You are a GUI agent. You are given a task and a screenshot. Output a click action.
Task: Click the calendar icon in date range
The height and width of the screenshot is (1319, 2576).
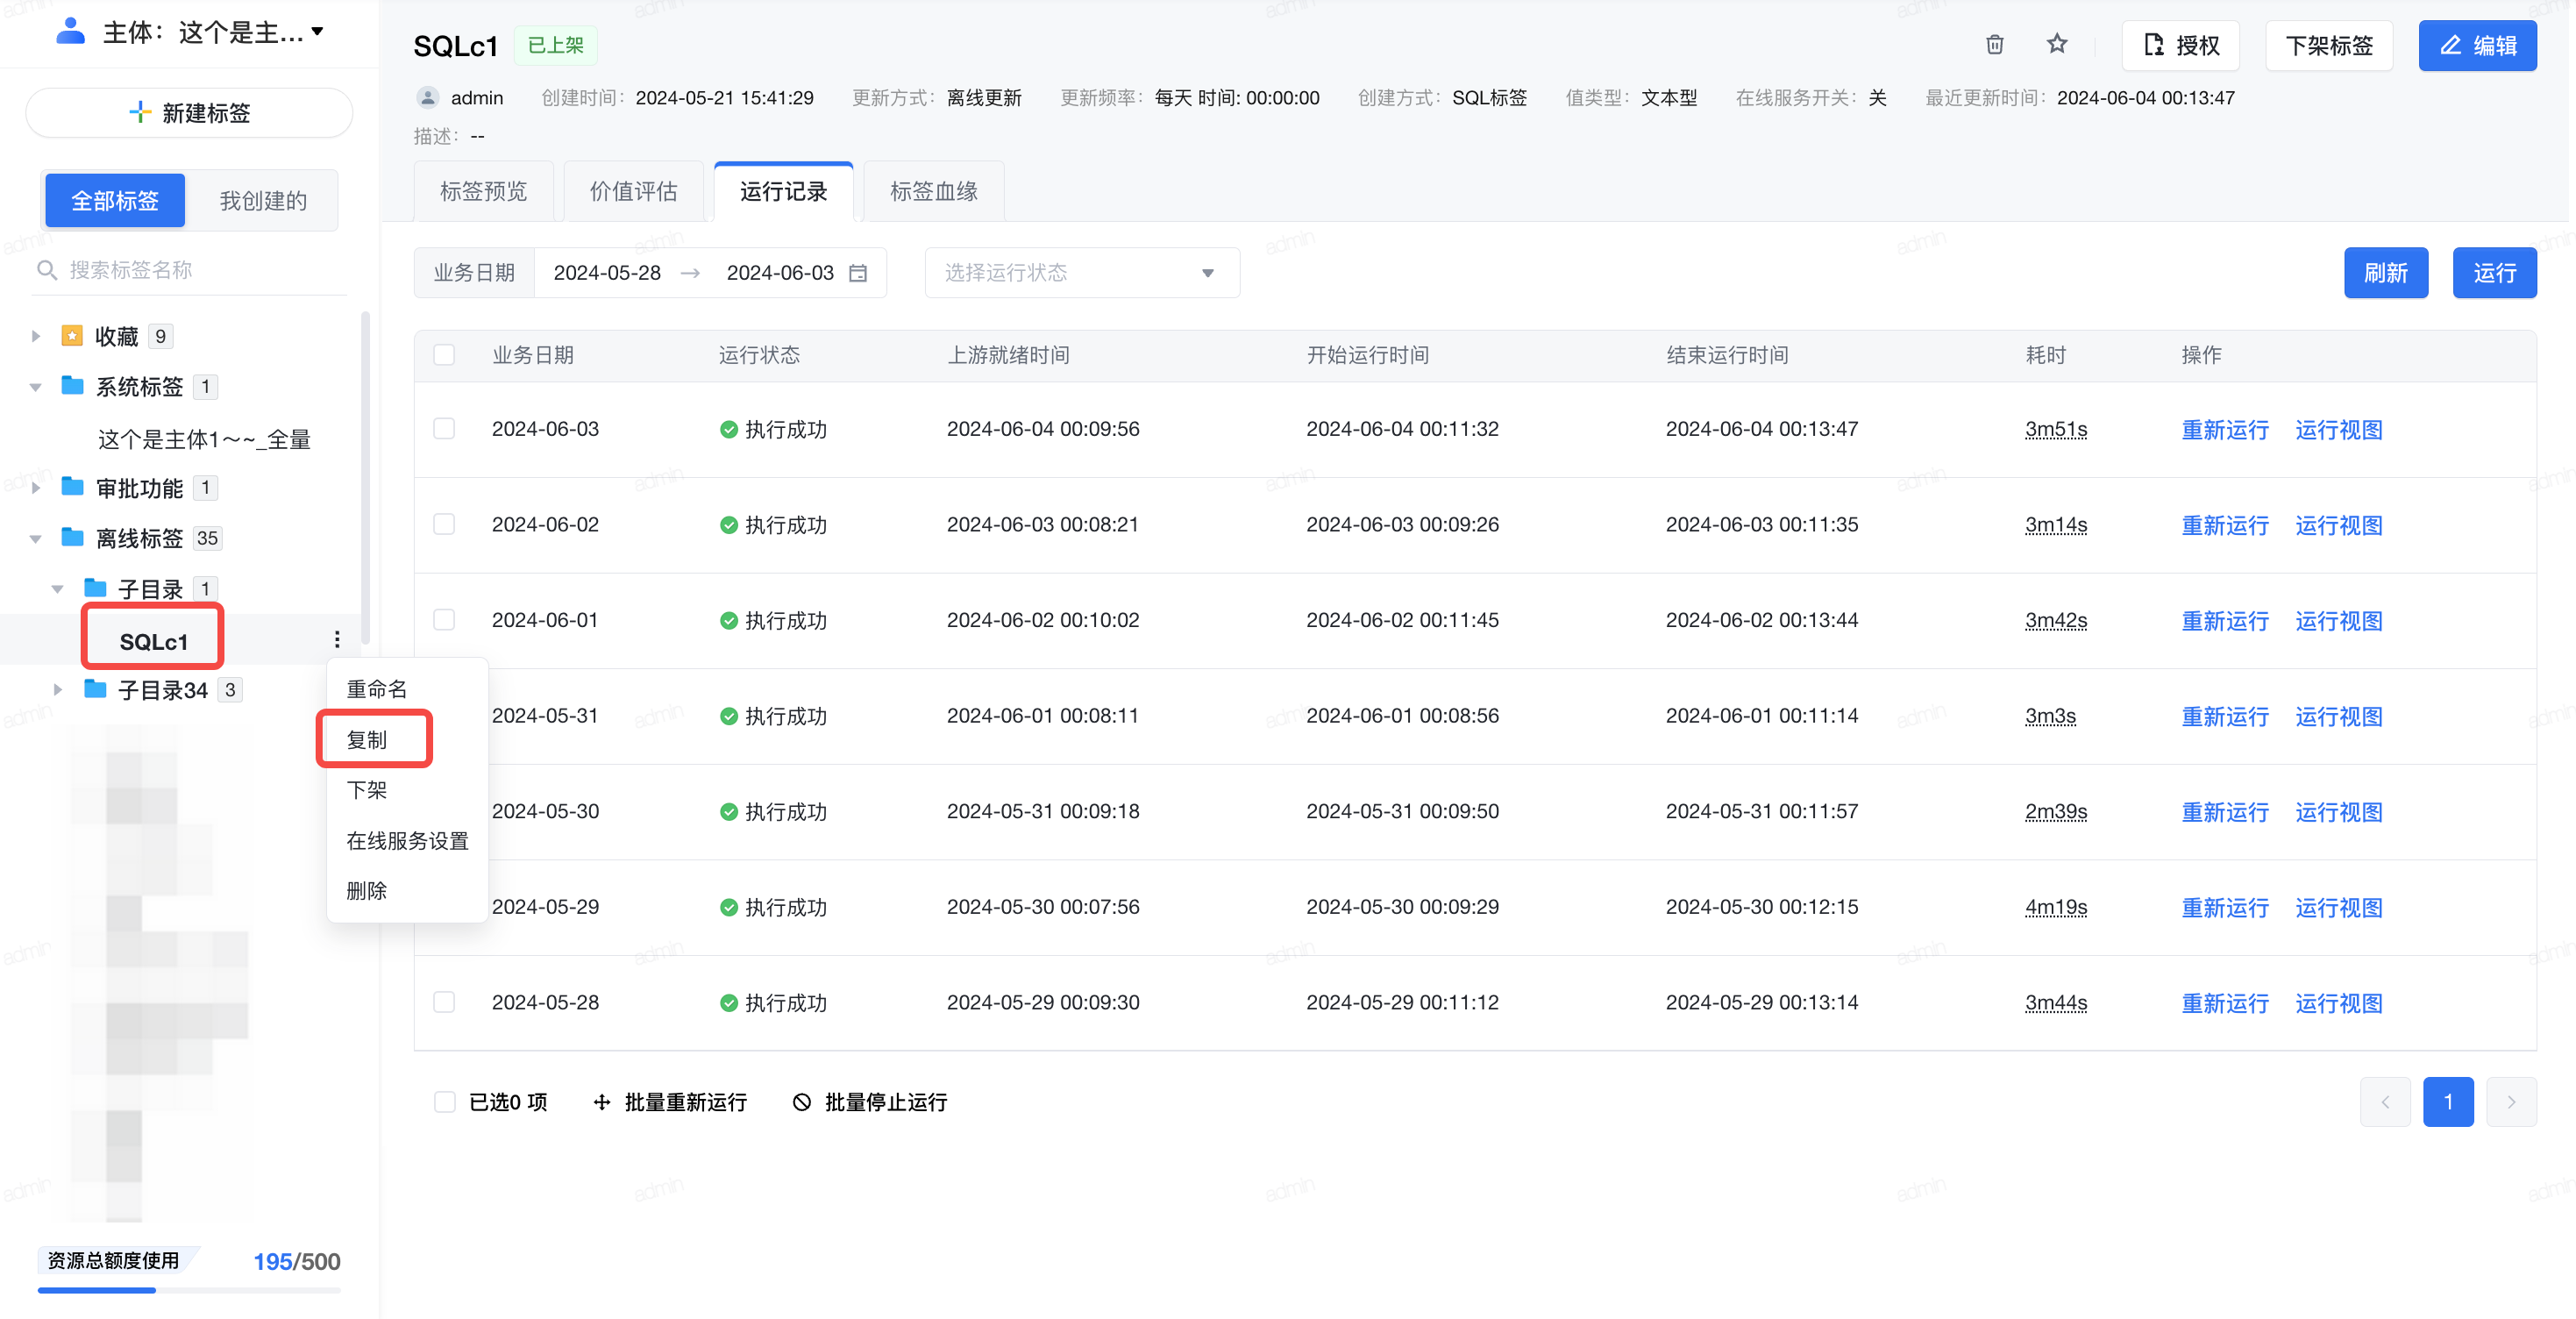pyautogui.click(x=858, y=273)
